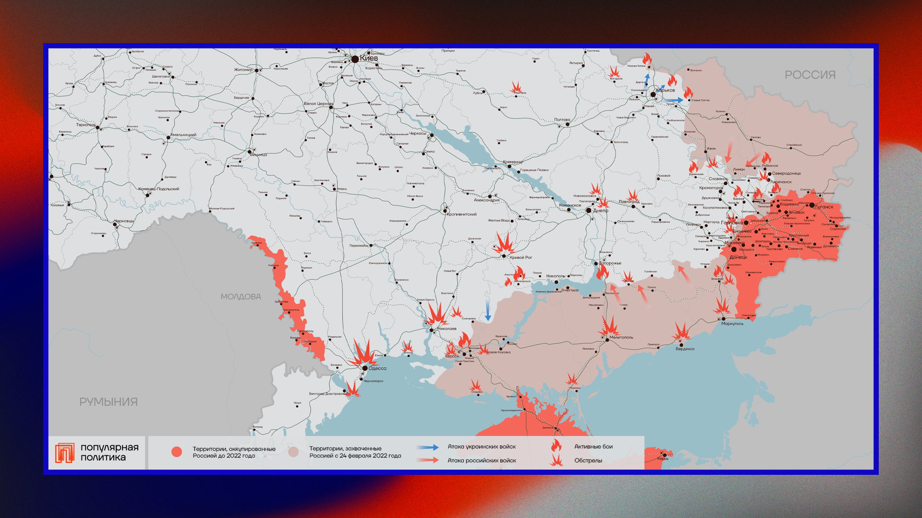The image size is (922, 518).
Task: Click the explosion marker at Мелитополь
Action: tap(609, 327)
